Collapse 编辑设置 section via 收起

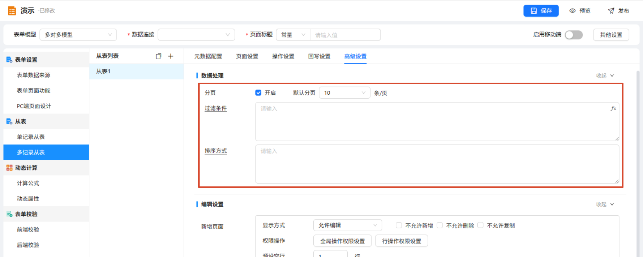tap(605, 204)
